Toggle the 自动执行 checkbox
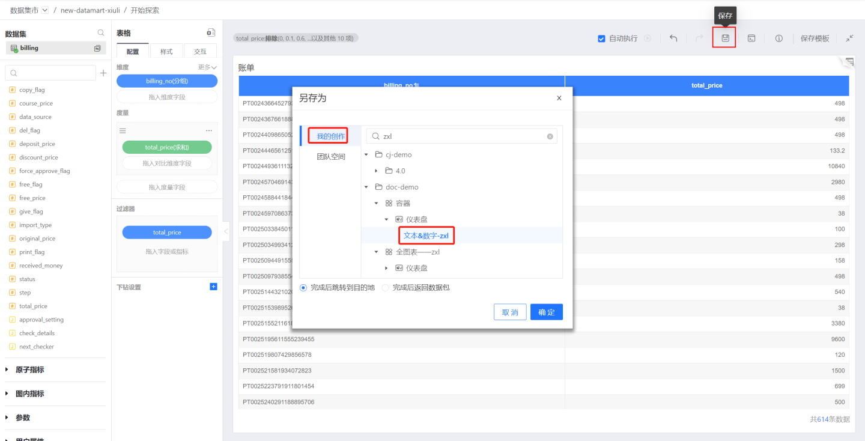This screenshot has height=441, width=865. pos(601,38)
